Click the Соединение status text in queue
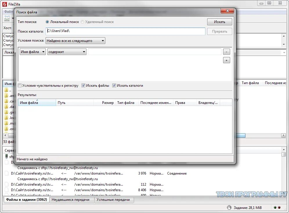The width and height of the screenshot is (289, 213). pyautogui.click(x=177, y=173)
